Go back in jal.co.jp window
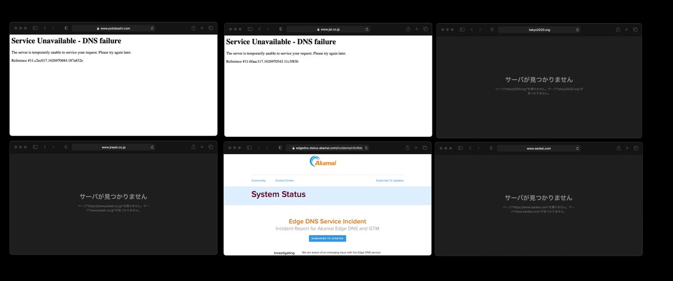The height and width of the screenshot is (281, 673). (260, 29)
